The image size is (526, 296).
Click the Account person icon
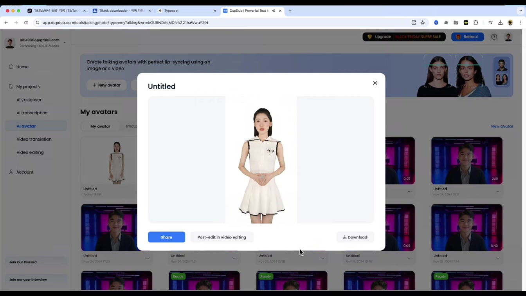pyautogui.click(x=11, y=172)
